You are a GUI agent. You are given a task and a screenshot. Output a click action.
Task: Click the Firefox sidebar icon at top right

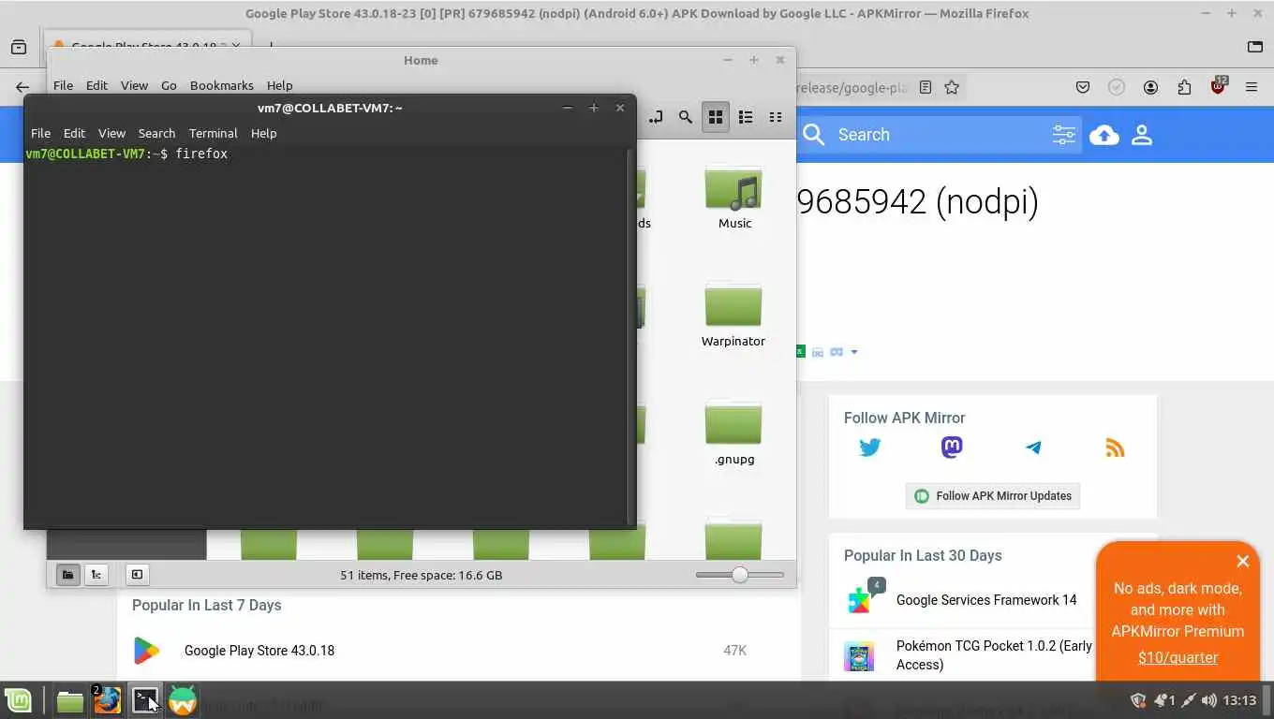click(1255, 47)
